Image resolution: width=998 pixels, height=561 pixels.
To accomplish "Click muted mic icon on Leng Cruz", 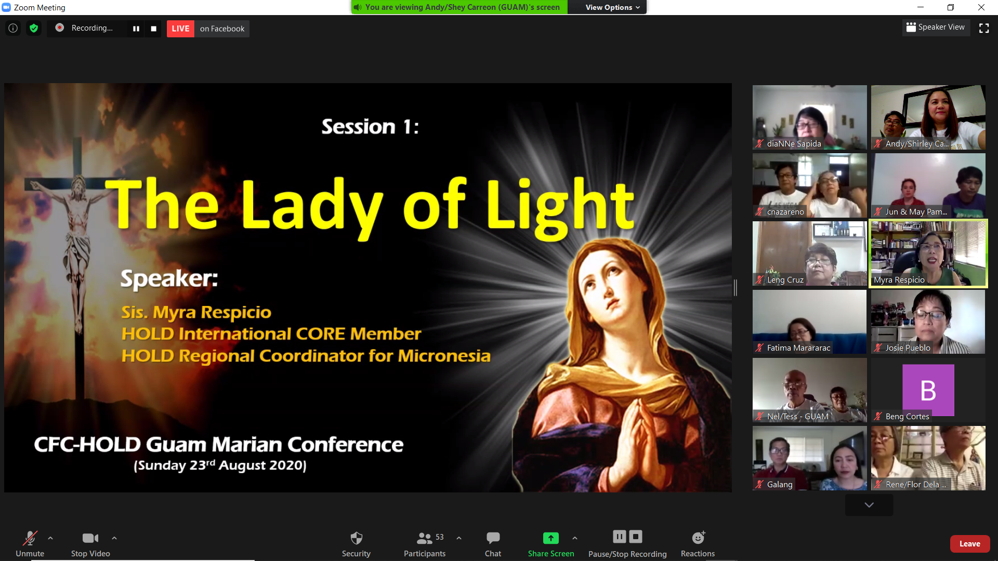I will click(x=759, y=280).
